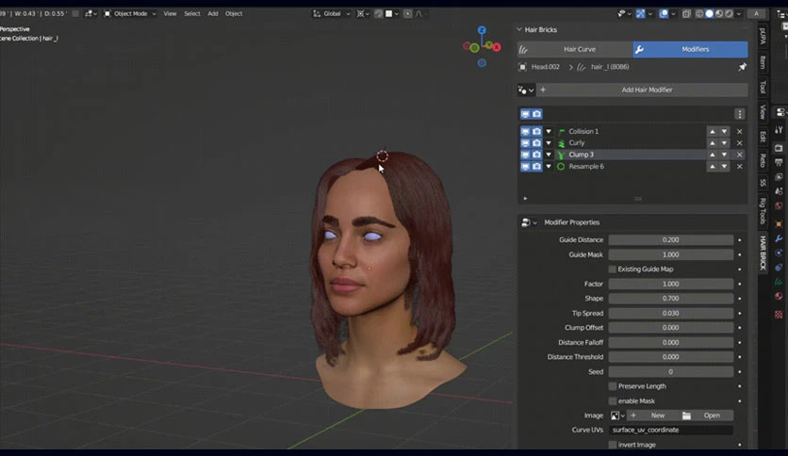Toggle viewport visibility for Collision 1
Viewport: 788px width, 456px height.
tap(525, 132)
